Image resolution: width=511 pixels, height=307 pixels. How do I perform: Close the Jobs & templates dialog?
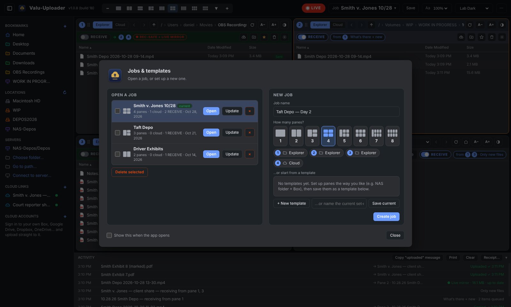pyautogui.click(x=395, y=235)
